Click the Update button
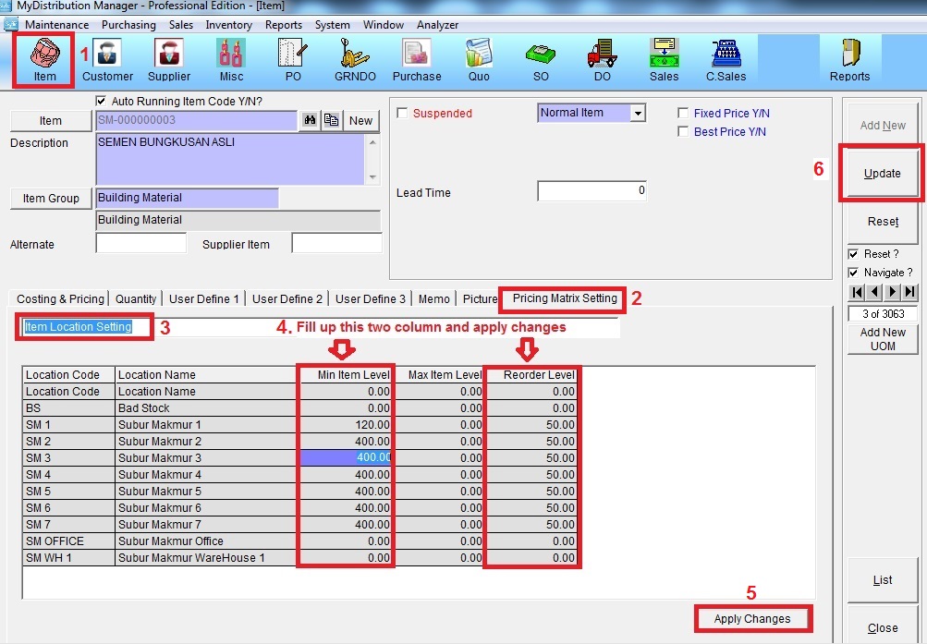Screen dimensions: 927x644 [882, 173]
